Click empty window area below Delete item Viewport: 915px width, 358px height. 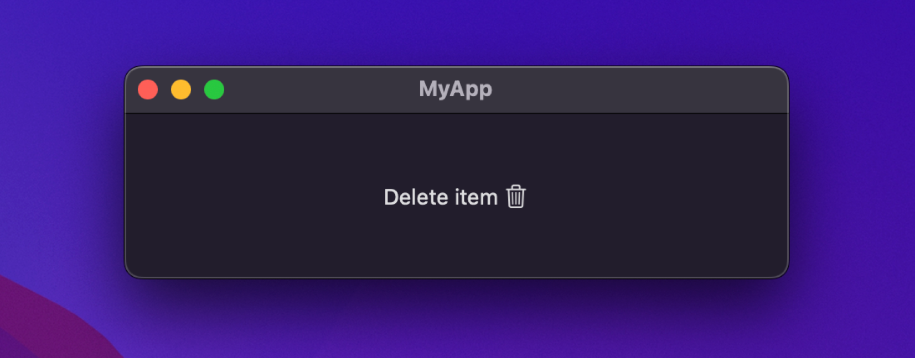(456, 243)
